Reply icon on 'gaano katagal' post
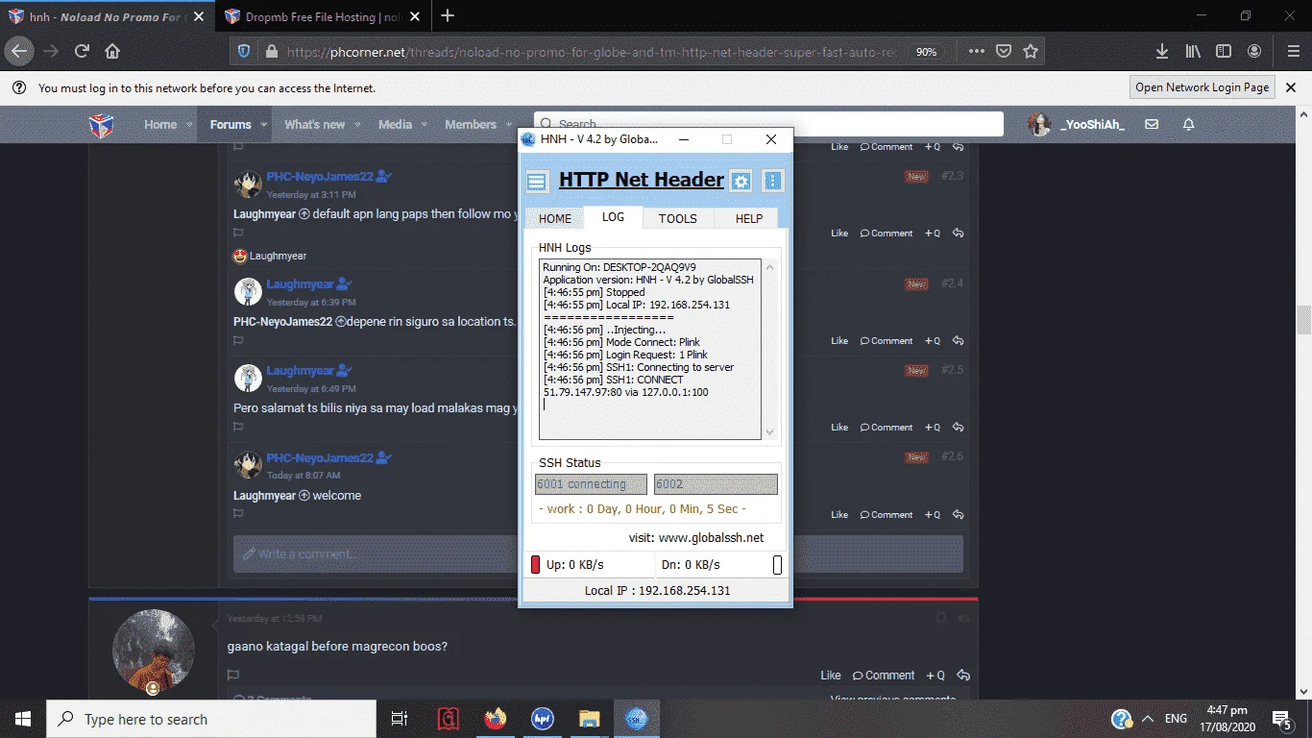This screenshot has height=738, width=1312. [962, 676]
